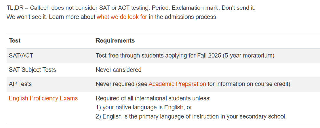The height and width of the screenshot is (128, 320).
Task: Select the SAT Subject Tests cell
Action: pos(32,70)
